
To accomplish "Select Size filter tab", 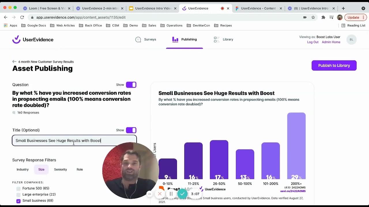I will click(41, 169).
